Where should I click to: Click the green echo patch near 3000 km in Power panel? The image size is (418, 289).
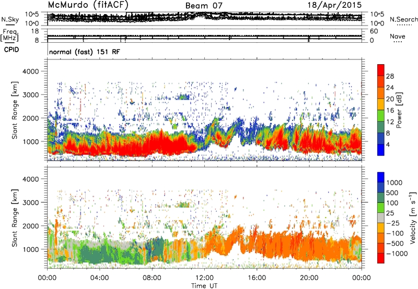184,97
